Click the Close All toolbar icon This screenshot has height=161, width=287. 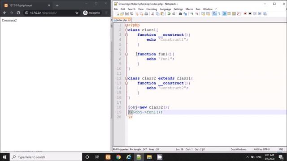[x=142, y=14]
